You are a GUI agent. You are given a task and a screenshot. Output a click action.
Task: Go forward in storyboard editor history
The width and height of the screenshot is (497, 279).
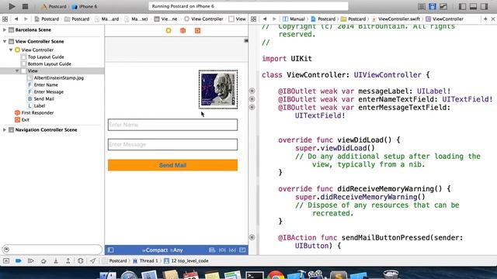point(26,19)
